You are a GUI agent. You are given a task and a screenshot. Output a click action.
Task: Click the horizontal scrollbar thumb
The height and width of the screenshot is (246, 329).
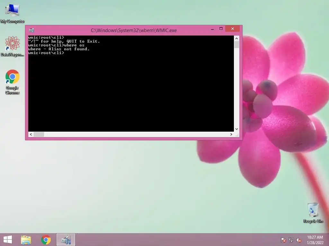pyautogui.click(x=39, y=134)
